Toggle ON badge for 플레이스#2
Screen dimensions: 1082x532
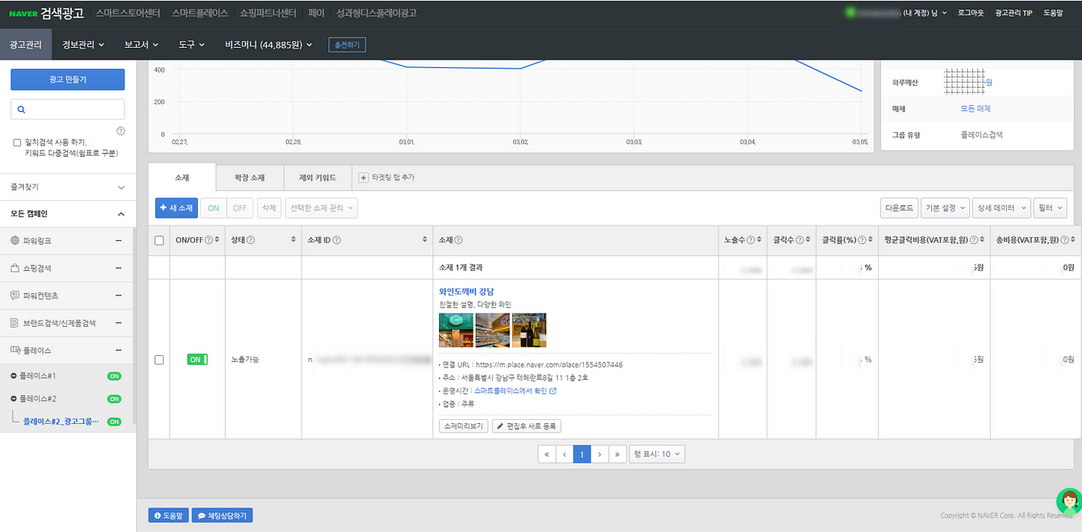pos(114,399)
